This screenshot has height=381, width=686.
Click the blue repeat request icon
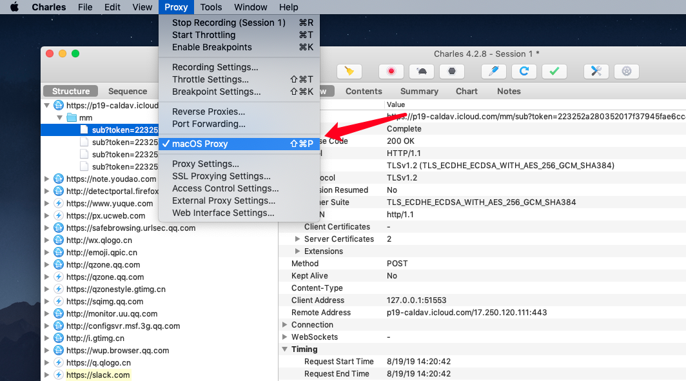tap(524, 72)
